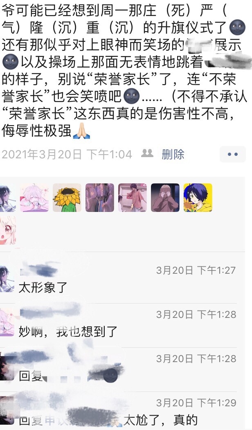Image resolution: width=252 pixels, height=430 pixels.
Task: Tap the comment 太形象了
Action: 43,288
